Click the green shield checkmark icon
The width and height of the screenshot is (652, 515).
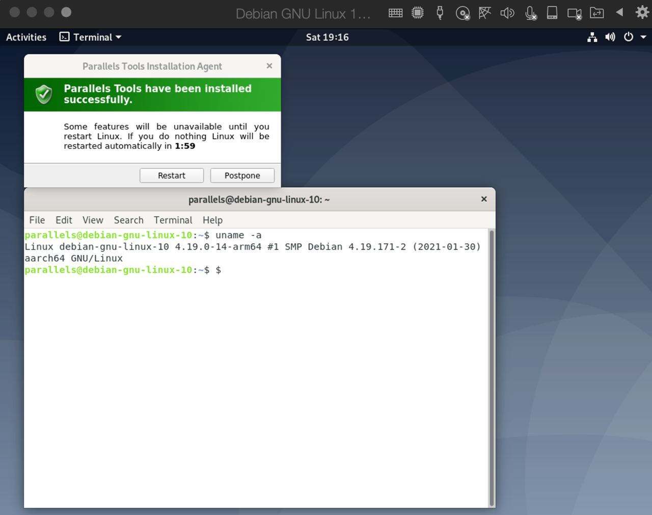[x=44, y=94]
